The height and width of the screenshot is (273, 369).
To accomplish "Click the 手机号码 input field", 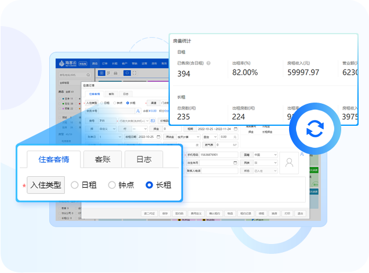I will tap(217, 155).
